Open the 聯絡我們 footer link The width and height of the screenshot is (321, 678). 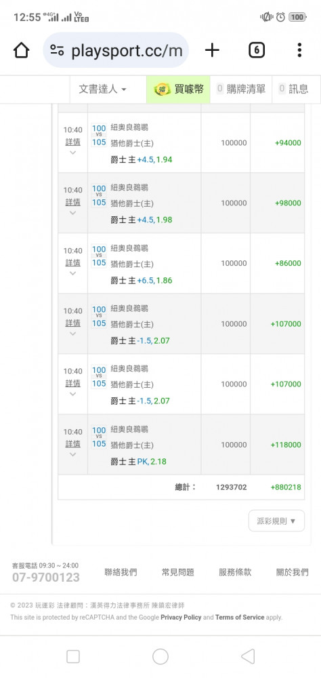coord(121,572)
